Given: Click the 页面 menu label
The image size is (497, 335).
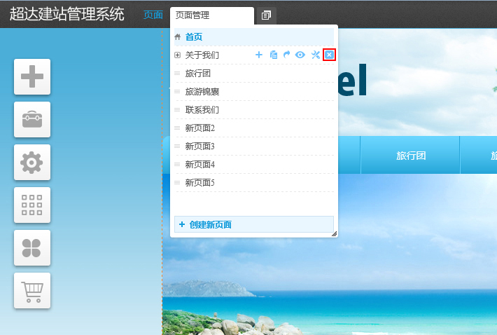Looking at the screenshot, I should coord(153,15).
